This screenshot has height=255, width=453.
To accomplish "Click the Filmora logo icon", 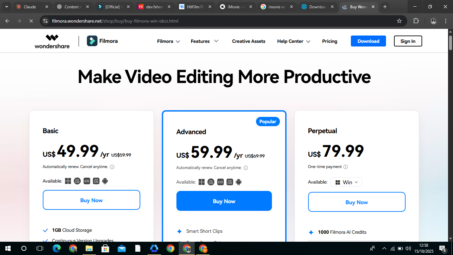I will (92, 41).
